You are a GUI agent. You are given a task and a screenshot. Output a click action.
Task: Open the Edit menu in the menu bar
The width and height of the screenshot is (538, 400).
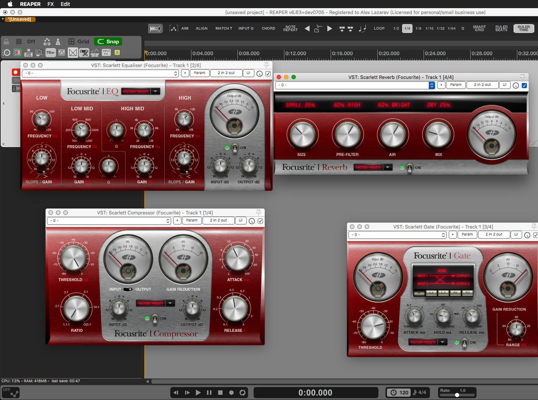tap(66, 4)
